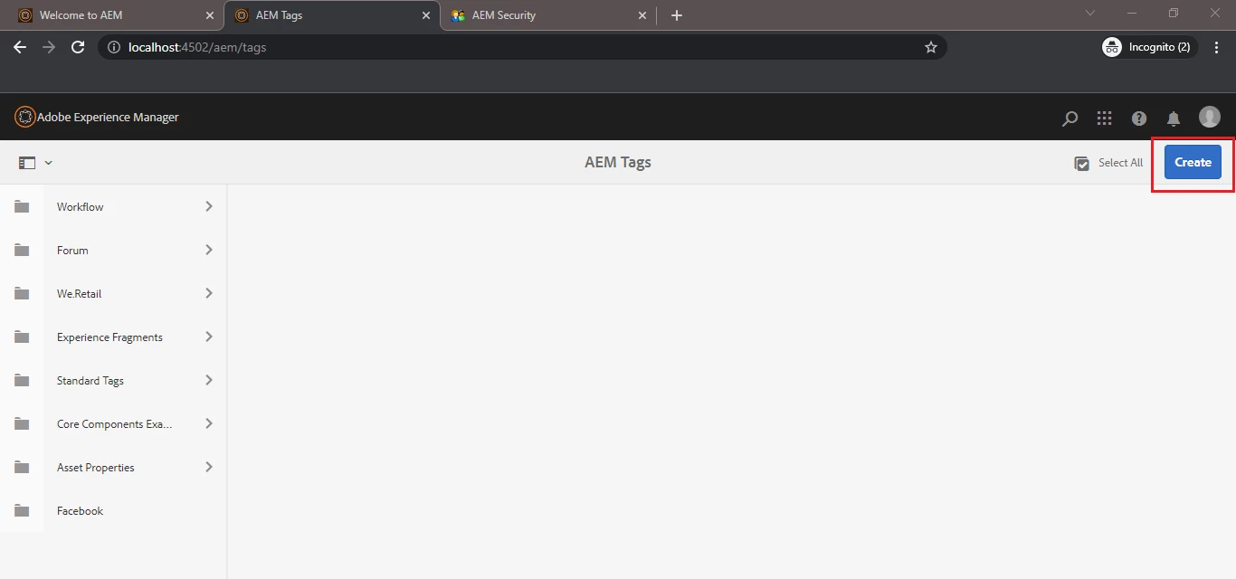Image resolution: width=1236 pixels, height=579 pixels.
Task: Select the Experience Fragments tag label
Action: coord(109,337)
